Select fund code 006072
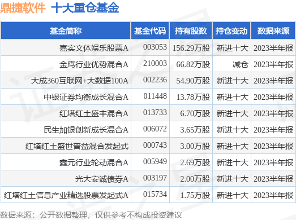The height and width of the screenshot is (220, 296). [x=155, y=129]
